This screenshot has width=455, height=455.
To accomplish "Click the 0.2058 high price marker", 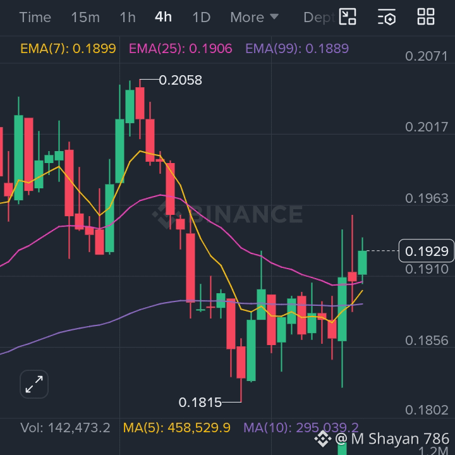I will coord(180,80).
